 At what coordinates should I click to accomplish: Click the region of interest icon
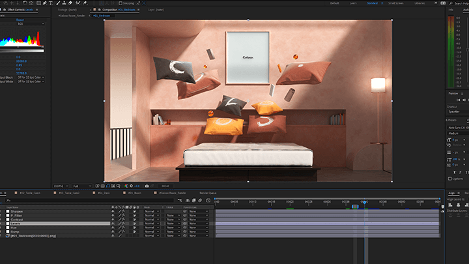pos(113,186)
